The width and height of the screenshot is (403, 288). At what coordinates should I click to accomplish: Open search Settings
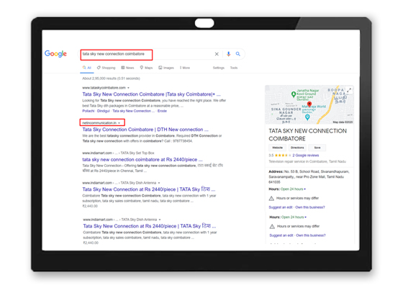click(219, 68)
